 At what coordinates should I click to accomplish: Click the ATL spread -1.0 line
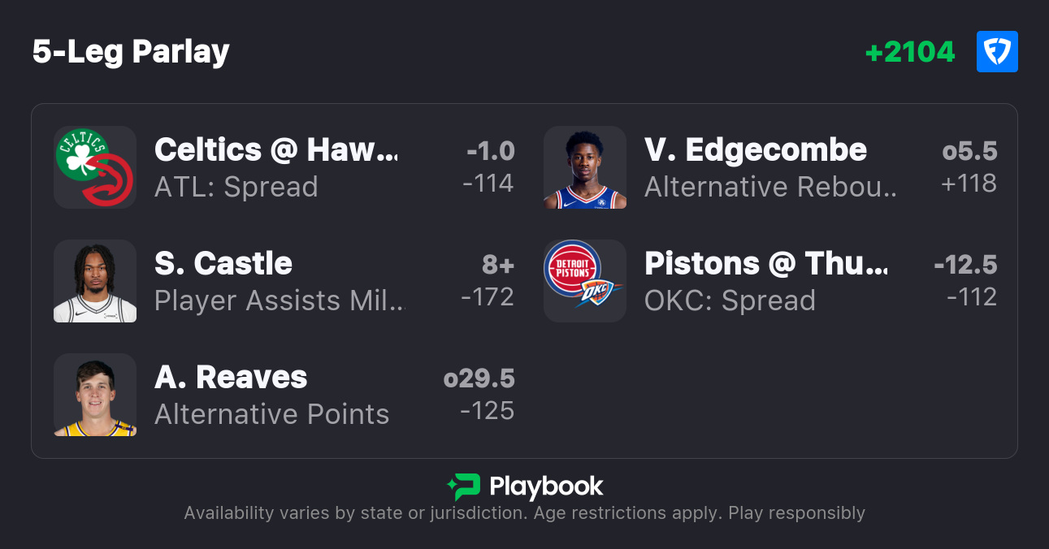[491, 151]
